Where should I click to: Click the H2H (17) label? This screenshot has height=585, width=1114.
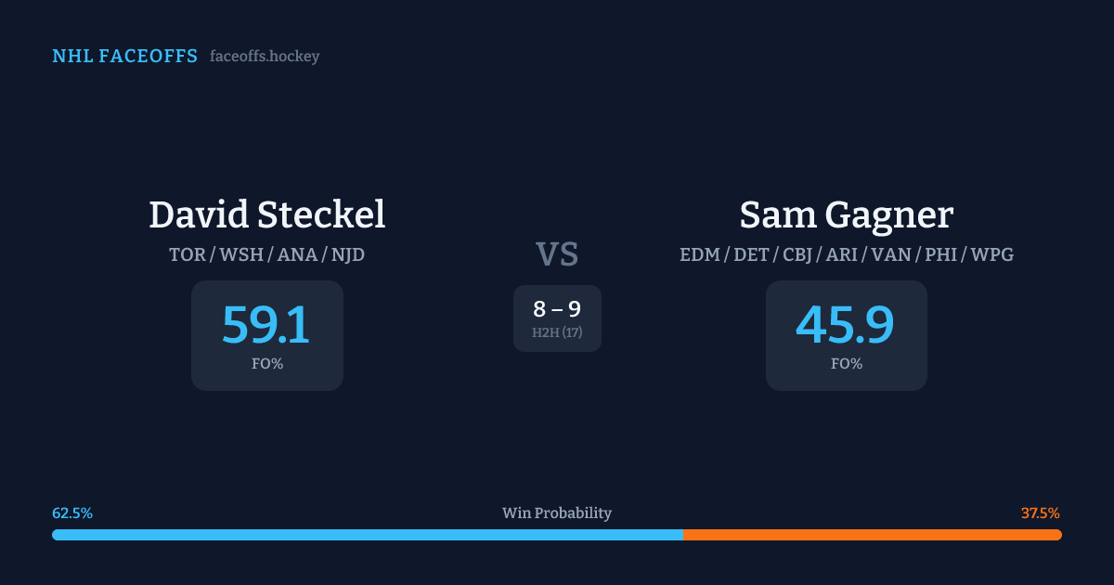(557, 332)
